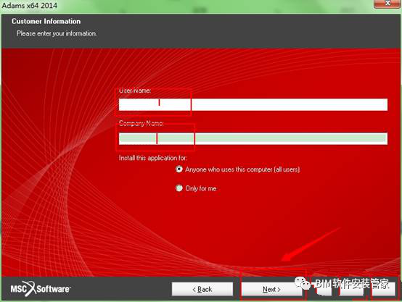Close the Adams x64 2014 installer window
Screen dimensions: 402x302
(x=387, y=4)
